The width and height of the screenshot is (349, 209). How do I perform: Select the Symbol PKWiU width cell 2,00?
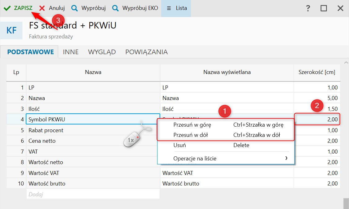317,120
